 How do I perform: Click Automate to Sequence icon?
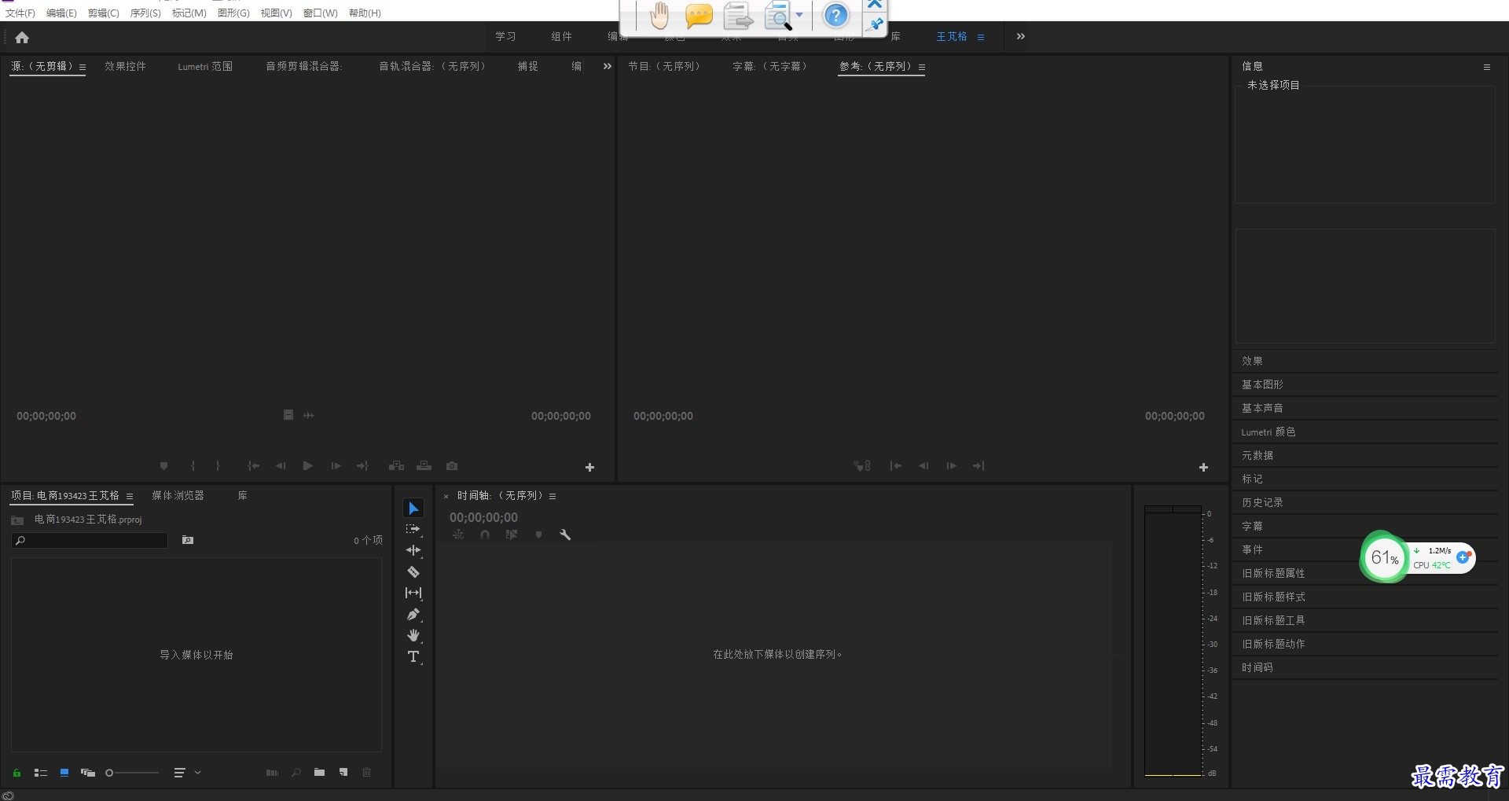272,773
